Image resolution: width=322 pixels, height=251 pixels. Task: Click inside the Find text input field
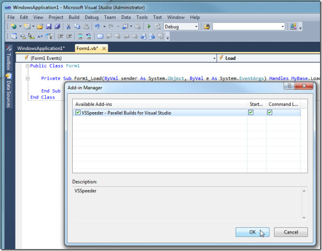(x=247, y=27)
